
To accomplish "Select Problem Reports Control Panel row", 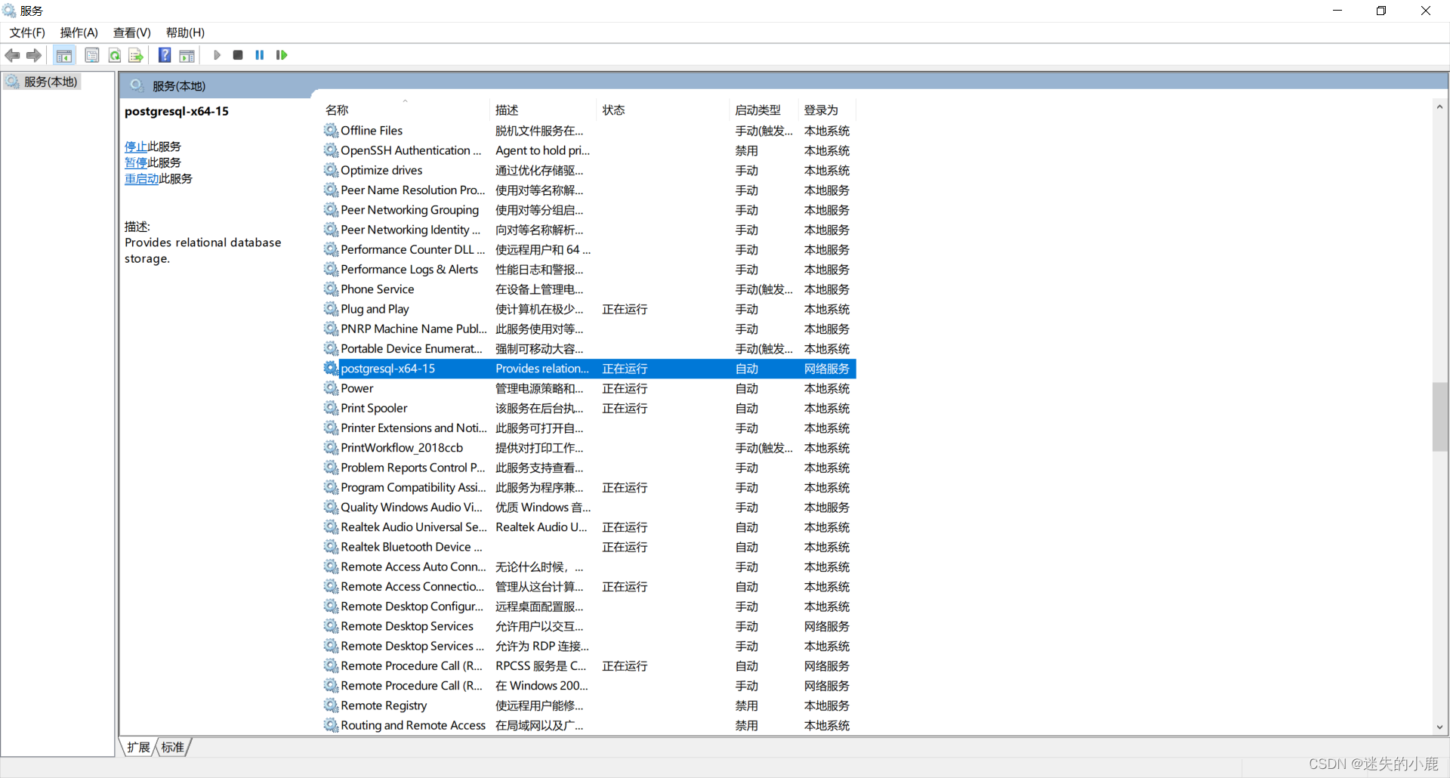I will 589,468.
